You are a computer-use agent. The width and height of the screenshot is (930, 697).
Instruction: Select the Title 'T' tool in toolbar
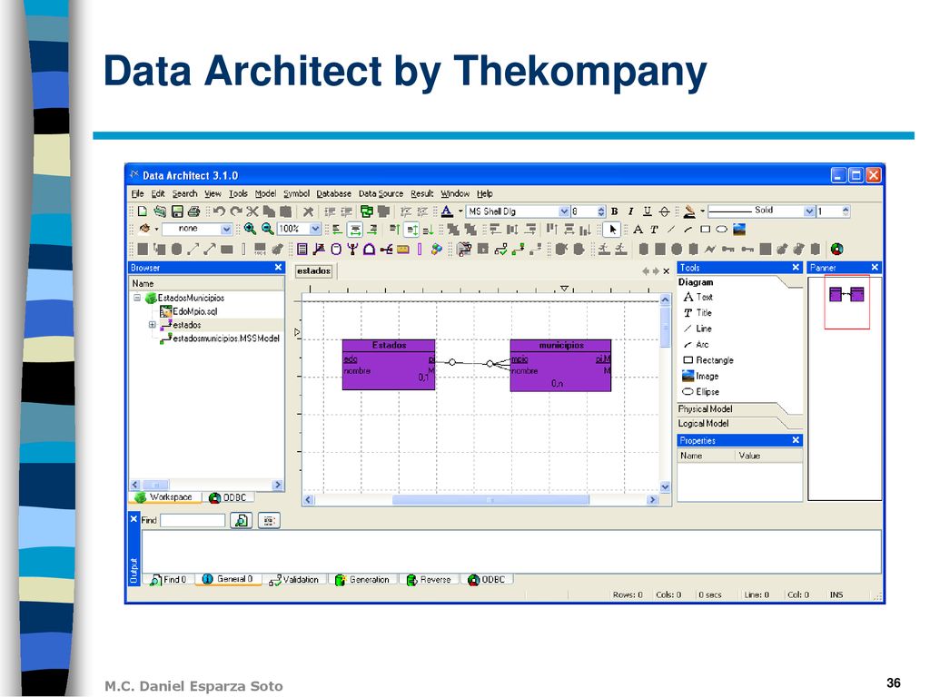pos(654,230)
